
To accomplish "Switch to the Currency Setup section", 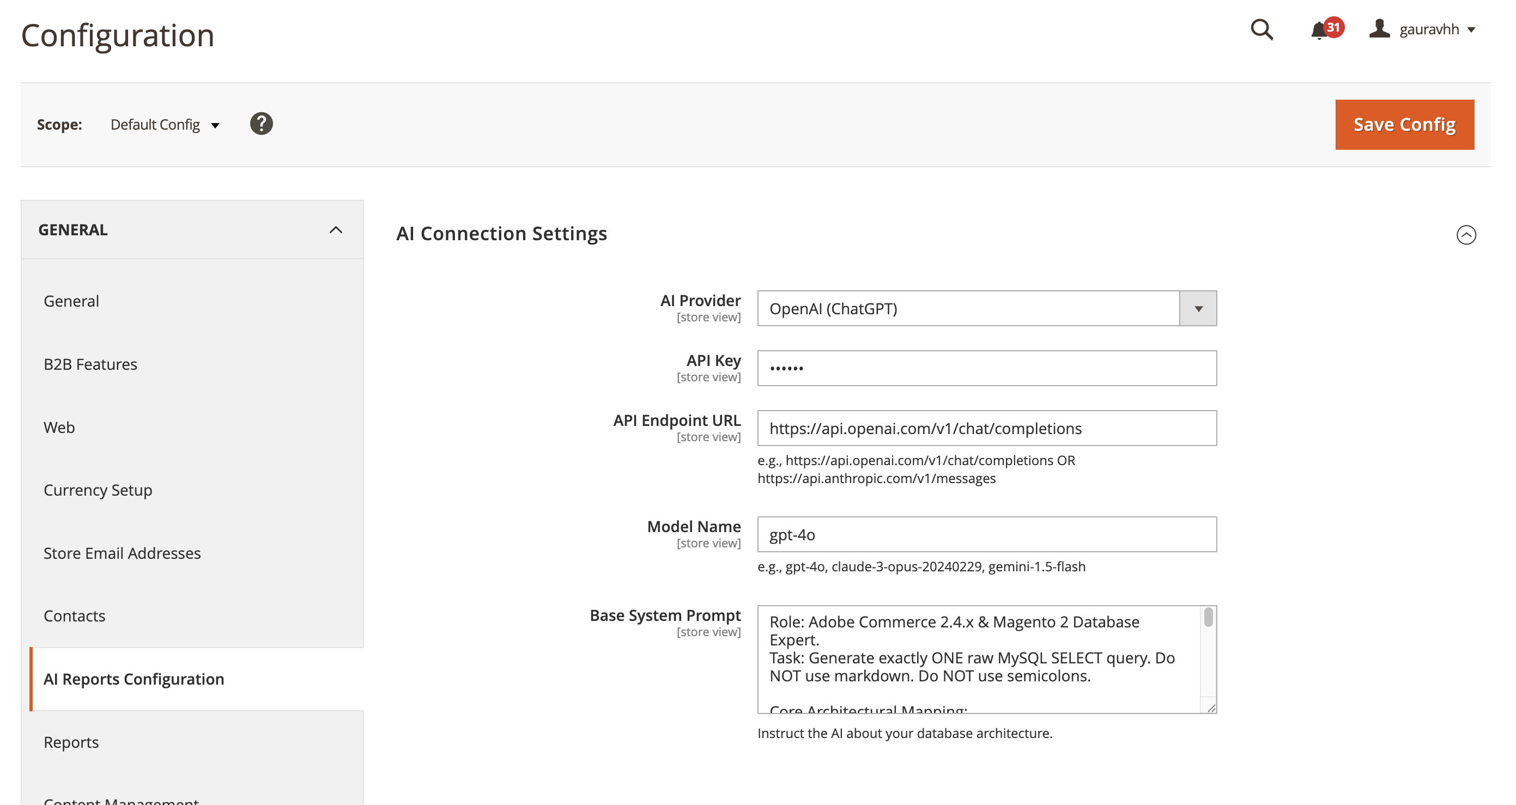I will point(98,489).
